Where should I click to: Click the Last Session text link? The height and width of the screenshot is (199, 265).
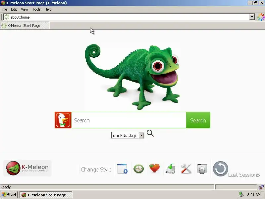[244, 175]
